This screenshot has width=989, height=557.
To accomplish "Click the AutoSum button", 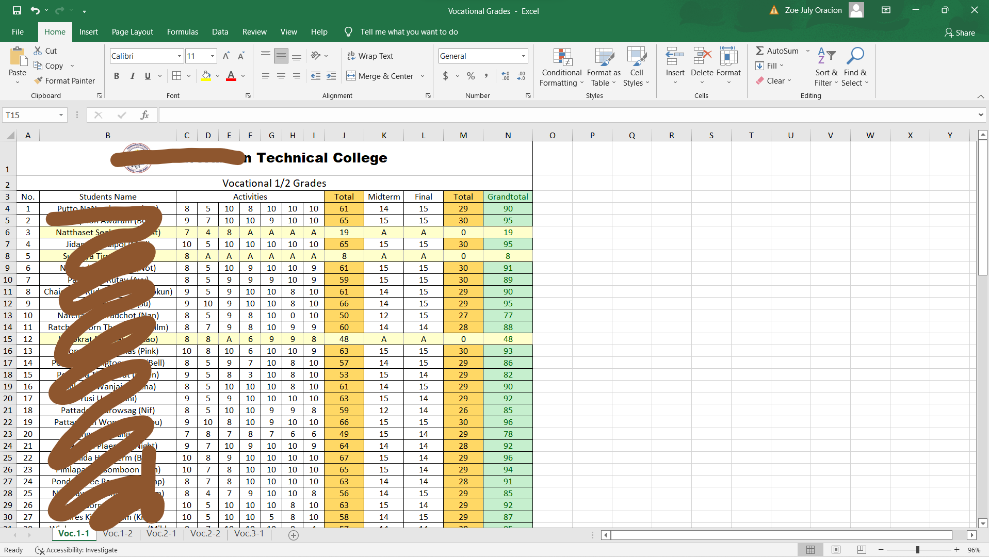I will tap(777, 51).
